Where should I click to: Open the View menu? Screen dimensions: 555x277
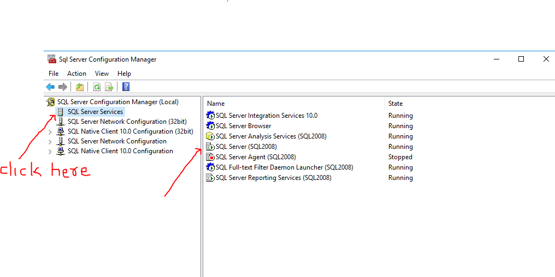tap(102, 74)
